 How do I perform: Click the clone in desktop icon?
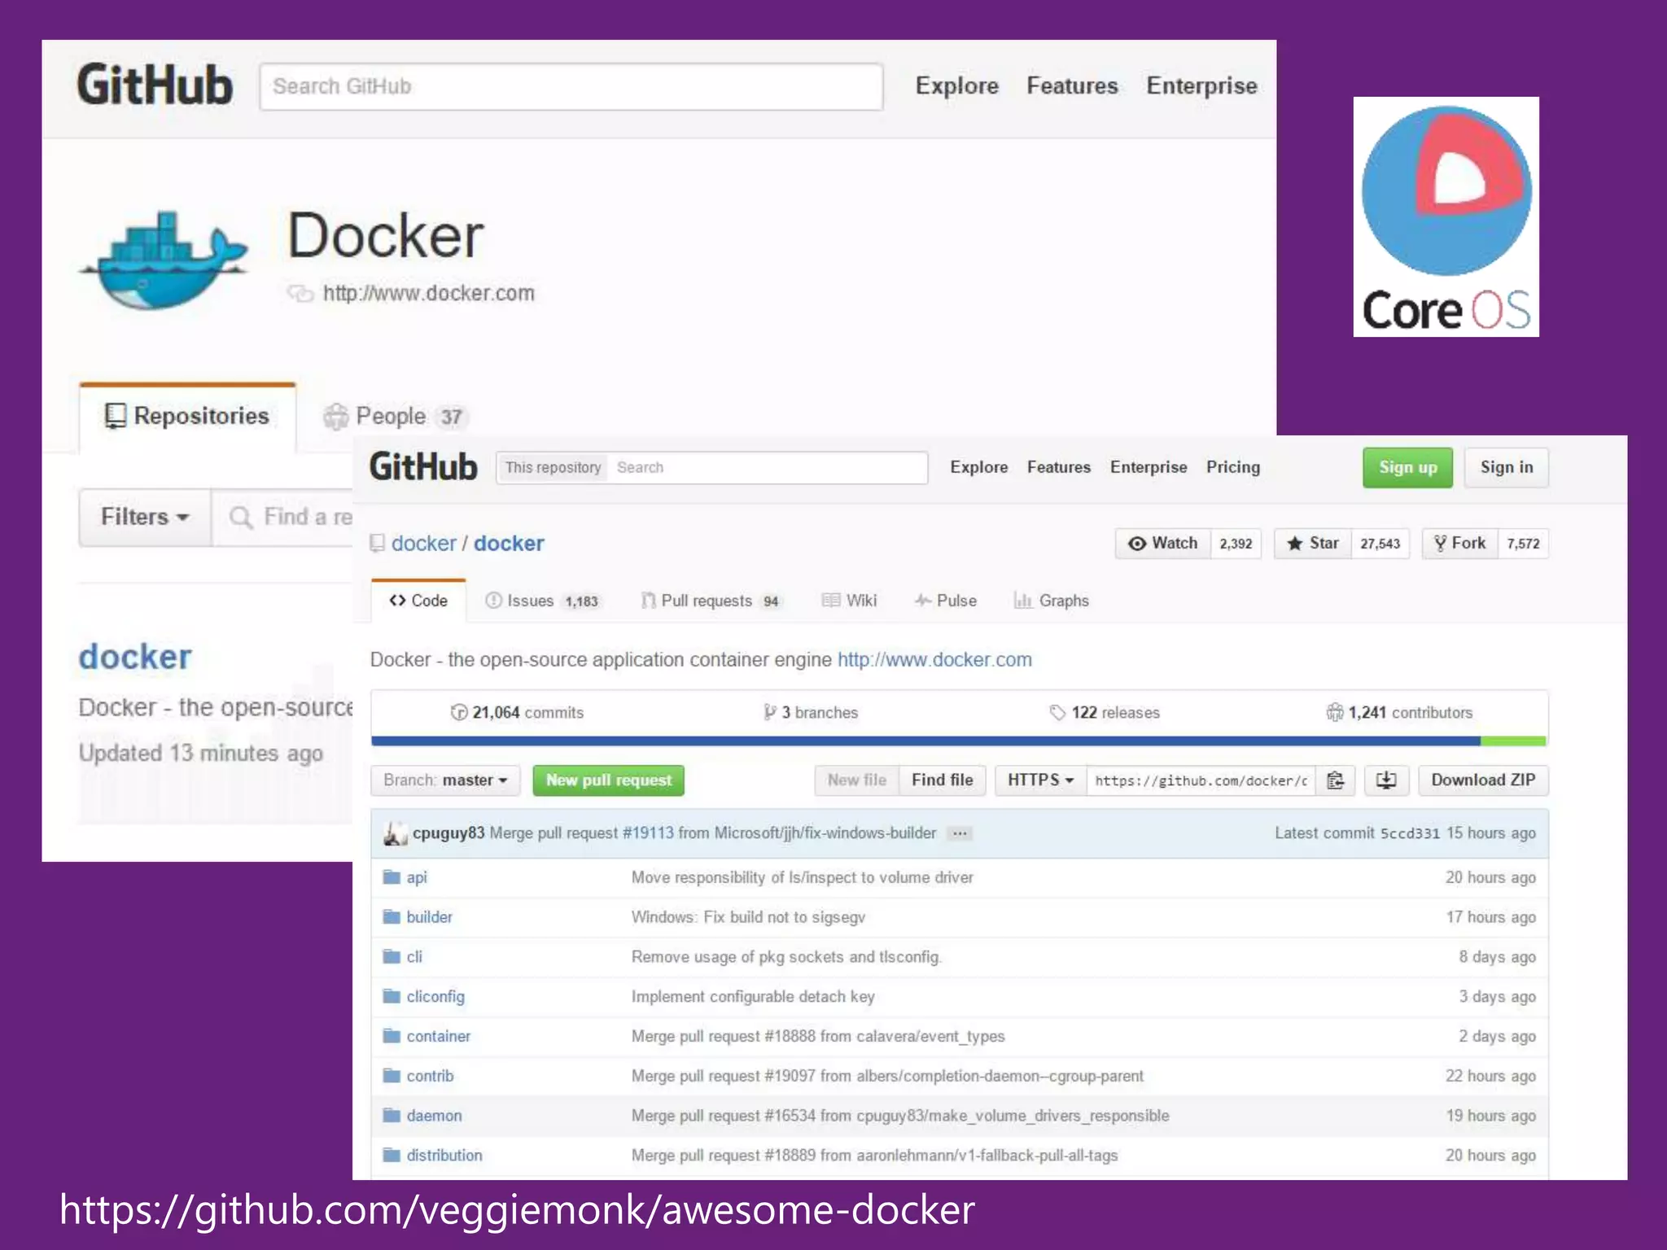click(x=1386, y=780)
